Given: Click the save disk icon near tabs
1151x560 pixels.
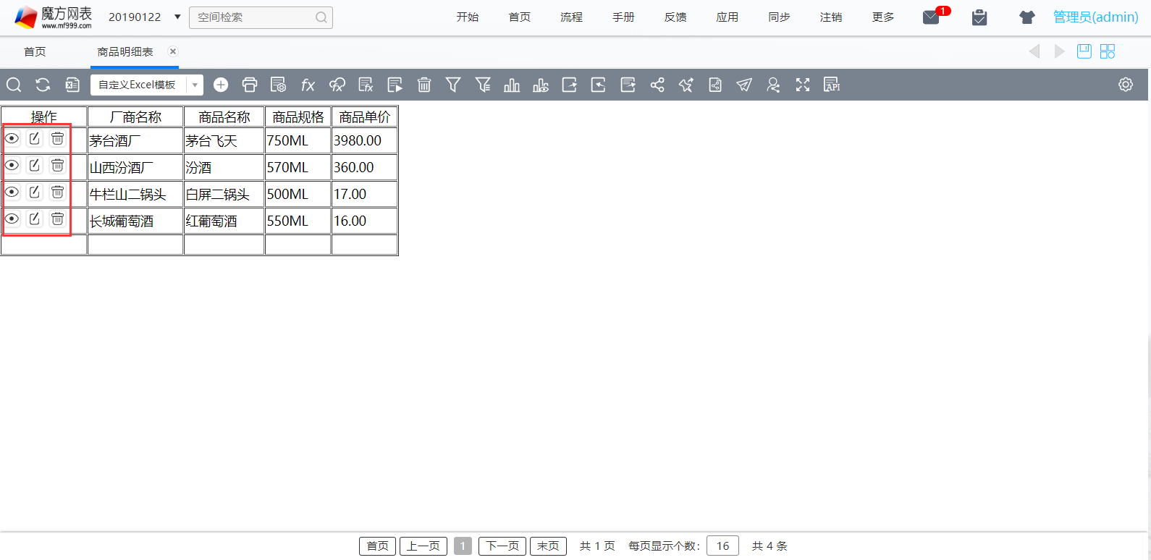Looking at the screenshot, I should pos(1084,51).
